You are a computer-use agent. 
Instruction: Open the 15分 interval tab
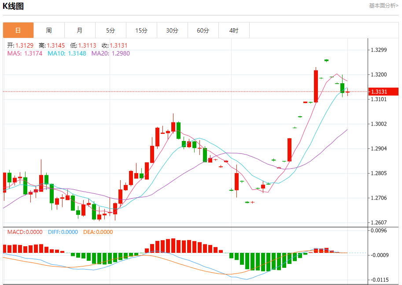point(141,30)
